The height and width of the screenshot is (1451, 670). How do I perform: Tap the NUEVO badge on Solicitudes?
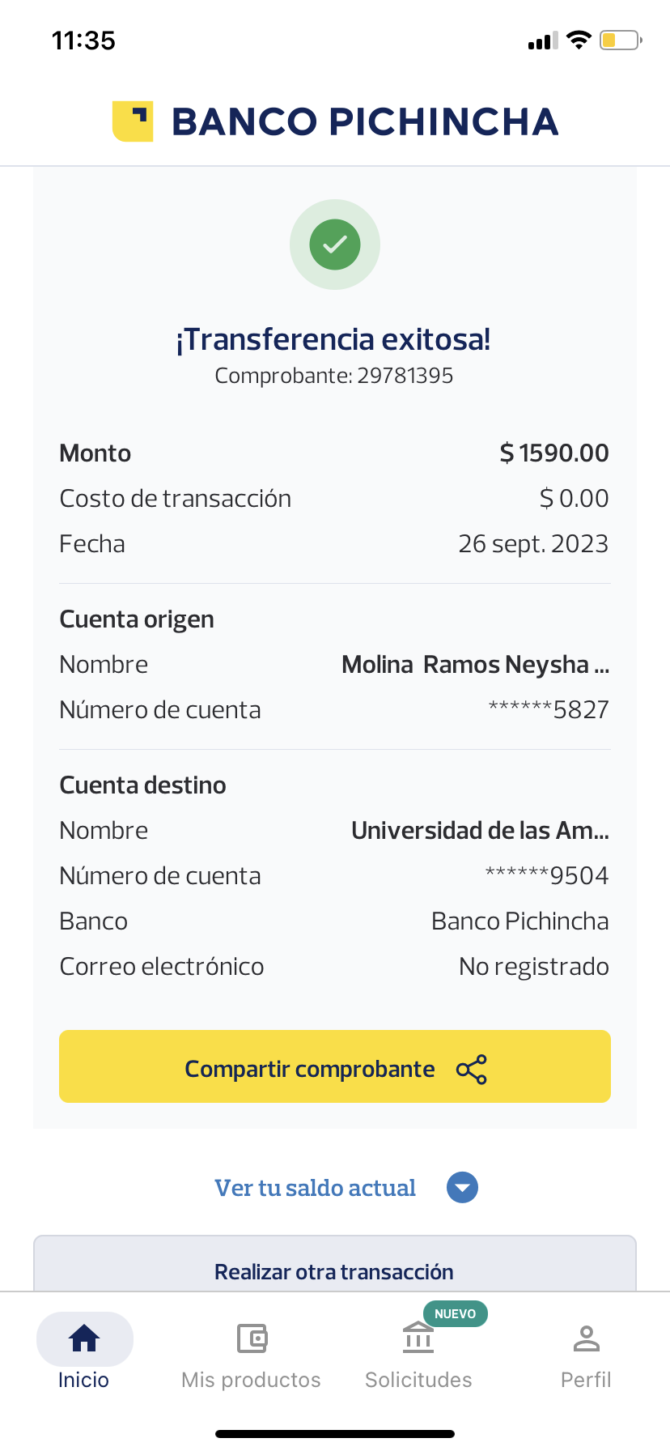click(x=455, y=1313)
